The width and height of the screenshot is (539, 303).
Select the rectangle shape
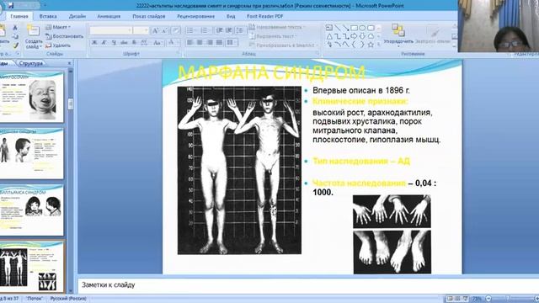[x=354, y=28]
